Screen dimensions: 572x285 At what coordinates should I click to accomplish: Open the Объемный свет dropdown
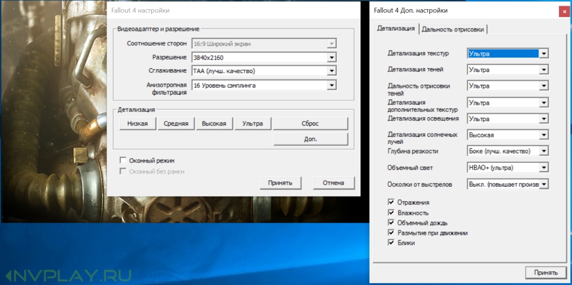coord(508,168)
